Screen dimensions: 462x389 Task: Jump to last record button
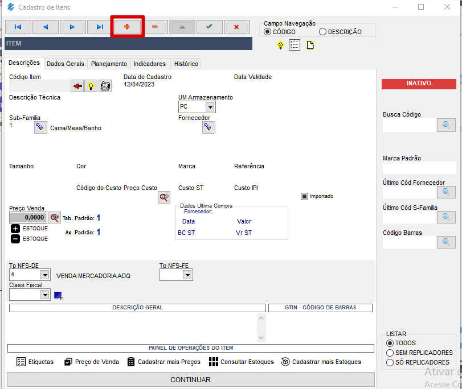100,27
